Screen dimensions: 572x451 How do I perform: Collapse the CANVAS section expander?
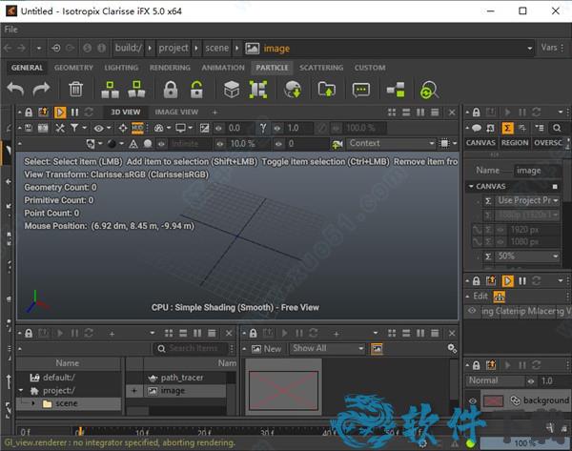click(471, 187)
